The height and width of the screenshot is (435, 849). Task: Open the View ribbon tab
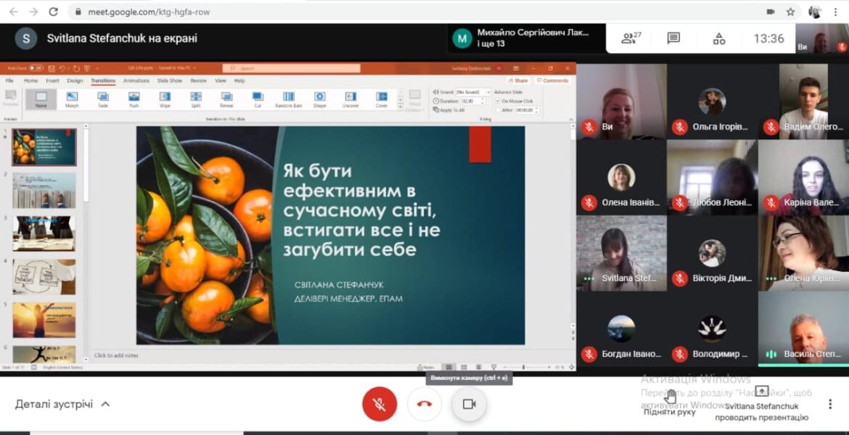coord(221,80)
